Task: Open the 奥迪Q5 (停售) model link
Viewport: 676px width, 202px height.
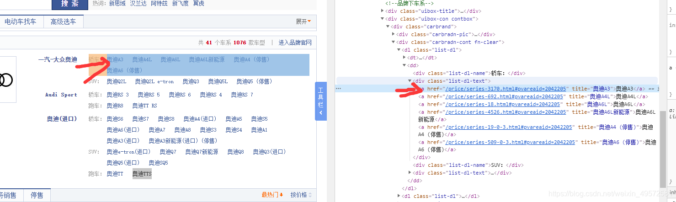Action: (254, 81)
